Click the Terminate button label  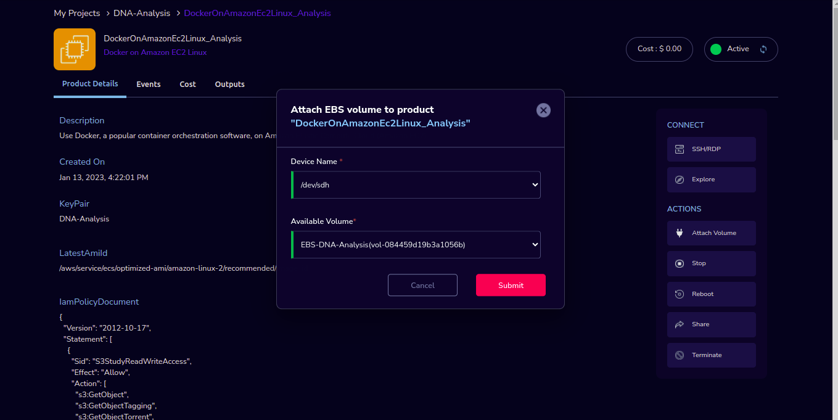pos(707,355)
